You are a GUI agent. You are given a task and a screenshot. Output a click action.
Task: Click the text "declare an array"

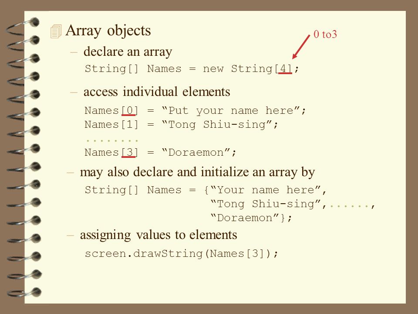click(x=128, y=52)
